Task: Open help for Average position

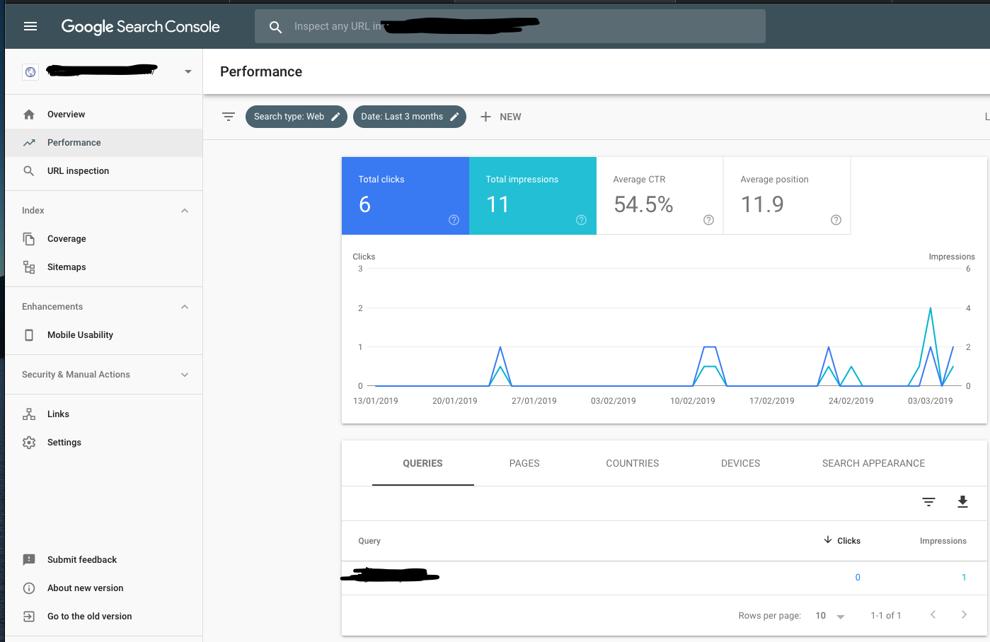Action: coord(836,220)
